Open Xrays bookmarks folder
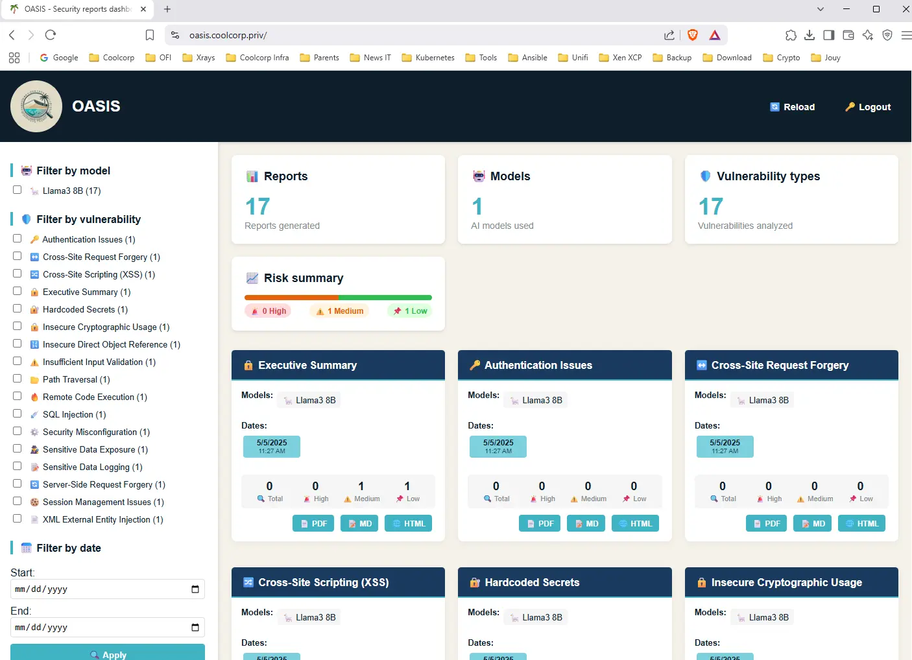 (198, 58)
